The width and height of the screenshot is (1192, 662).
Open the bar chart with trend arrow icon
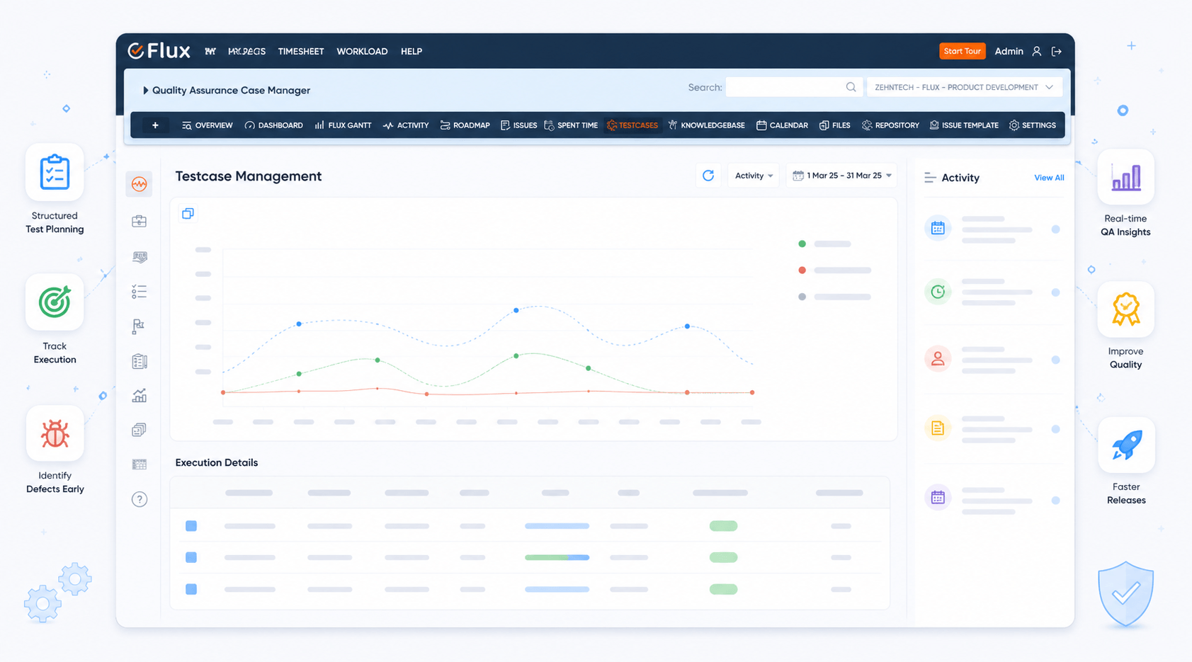click(140, 396)
